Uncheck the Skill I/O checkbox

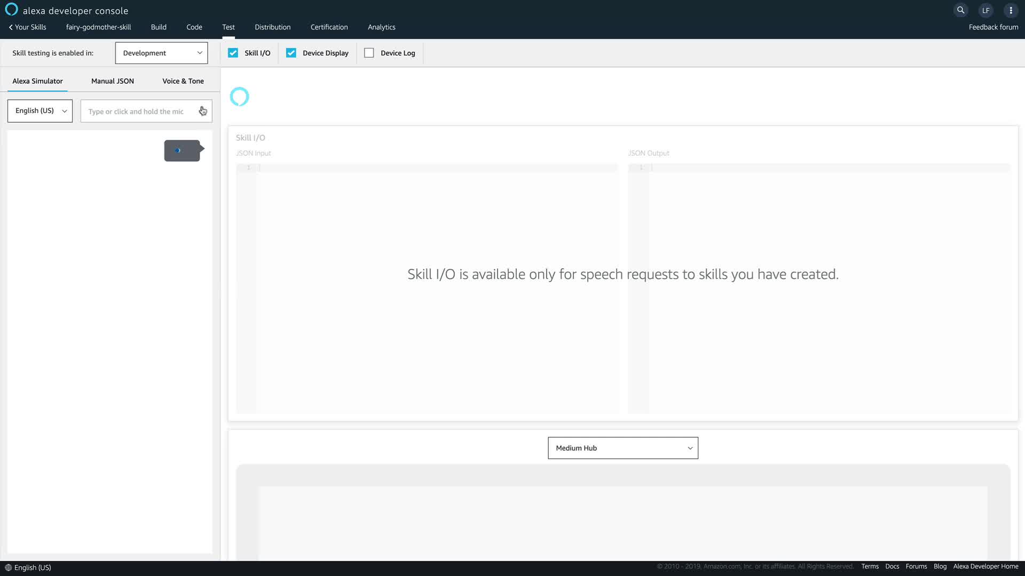coord(233,53)
